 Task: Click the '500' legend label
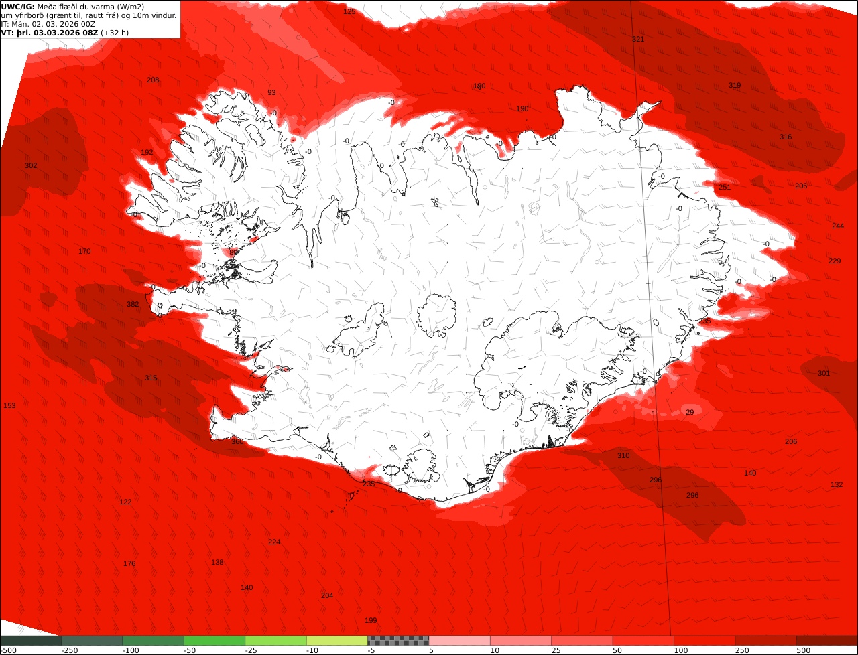click(x=803, y=650)
